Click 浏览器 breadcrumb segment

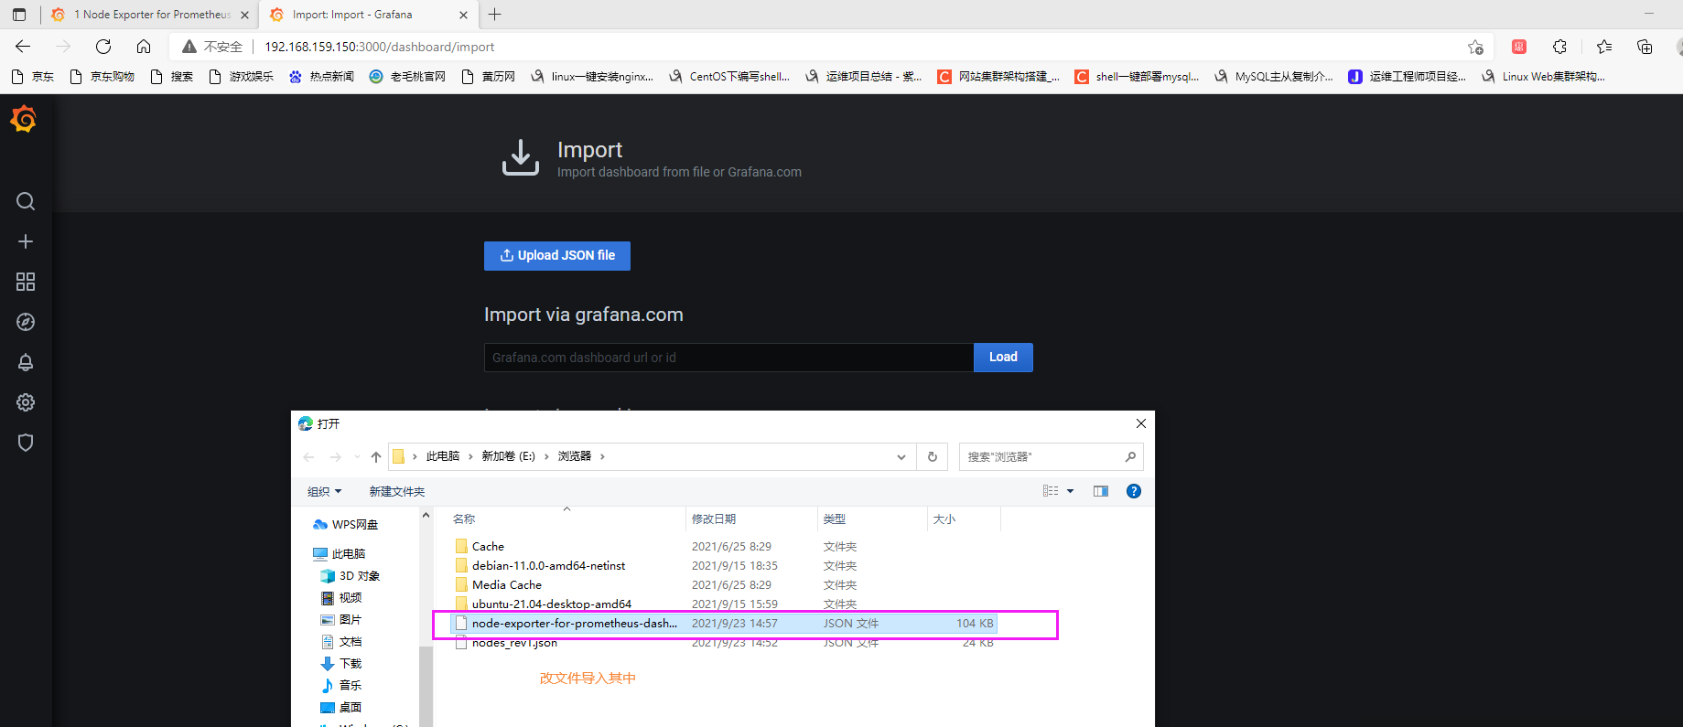575,456
